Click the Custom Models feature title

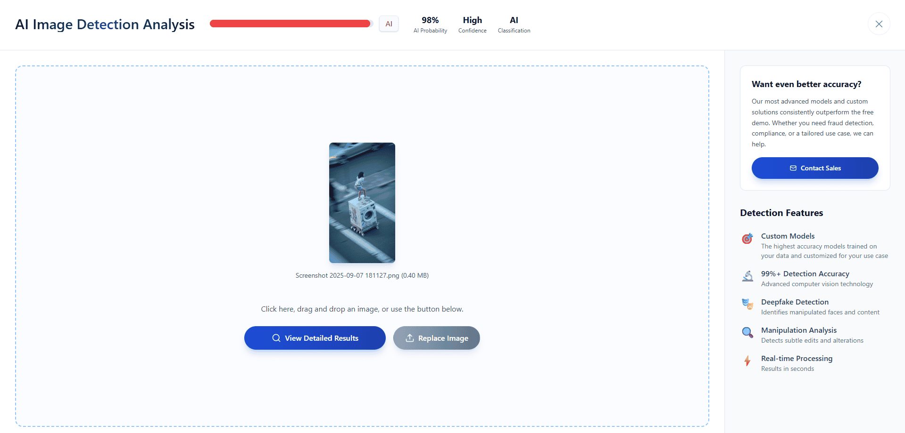[x=788, y=236]
